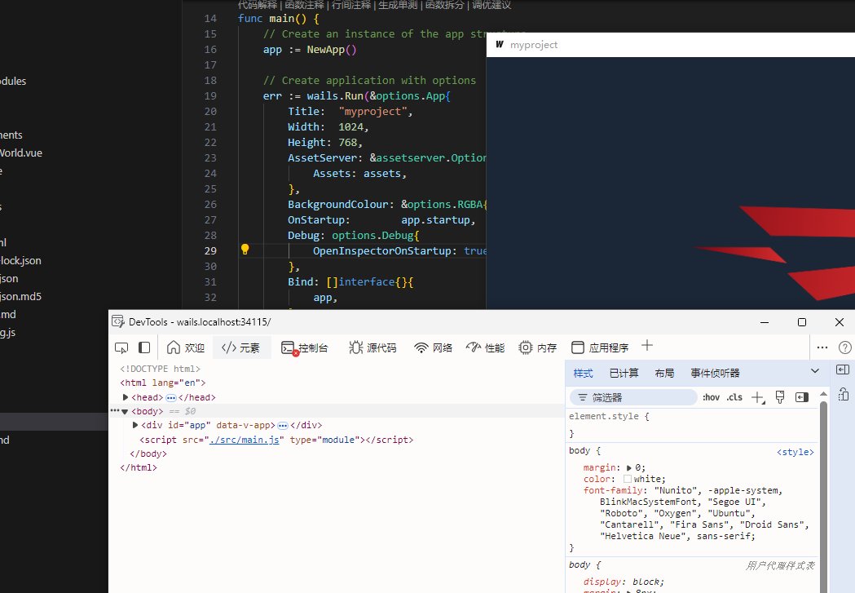Open the 控制台 console tab
The width and height of the screenshot is (855, 593).
(305, 347)
